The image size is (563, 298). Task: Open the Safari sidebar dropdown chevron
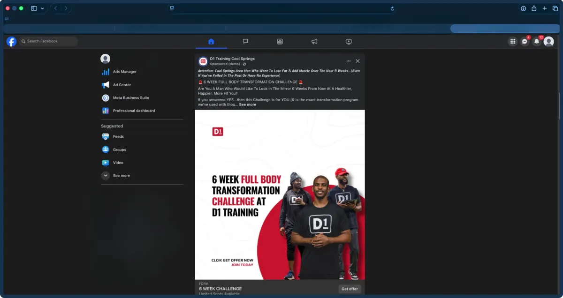[43, 8]
